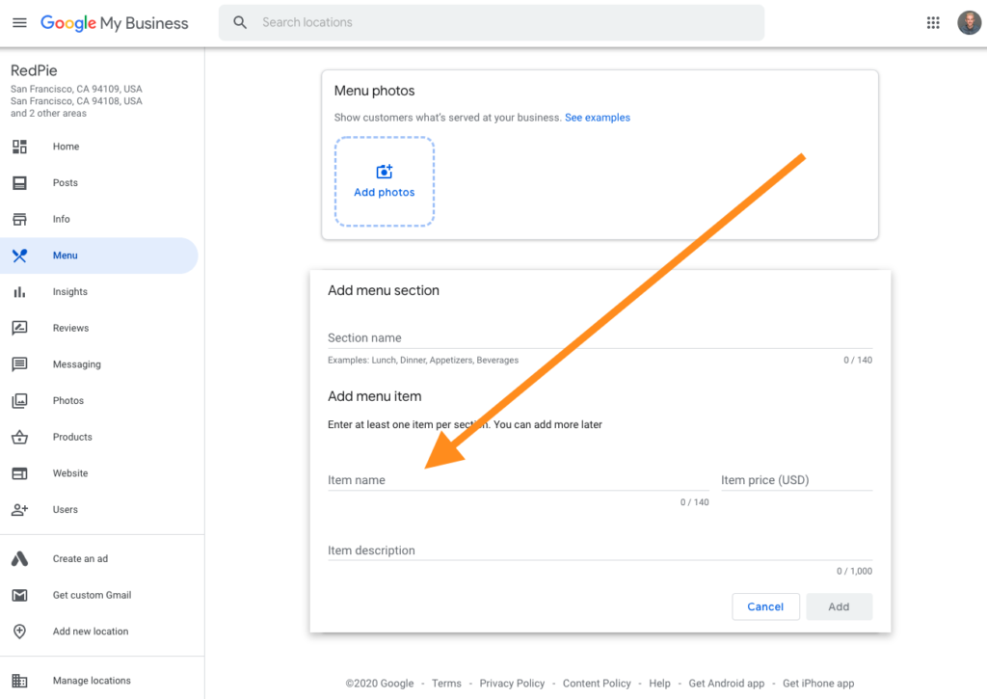
Task: Go to the Info section
Action: click(x=62, y=220)
